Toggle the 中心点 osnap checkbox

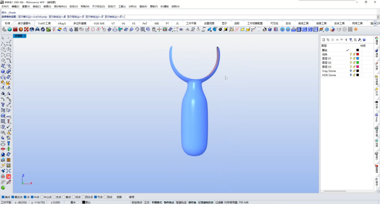point(42,197)
